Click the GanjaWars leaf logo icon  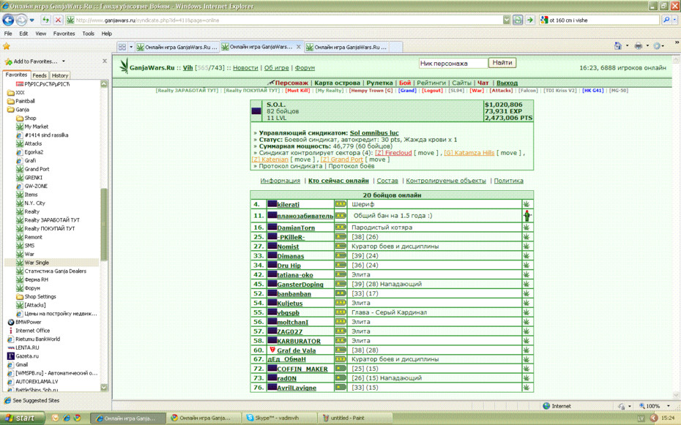(x=124, y=67)
